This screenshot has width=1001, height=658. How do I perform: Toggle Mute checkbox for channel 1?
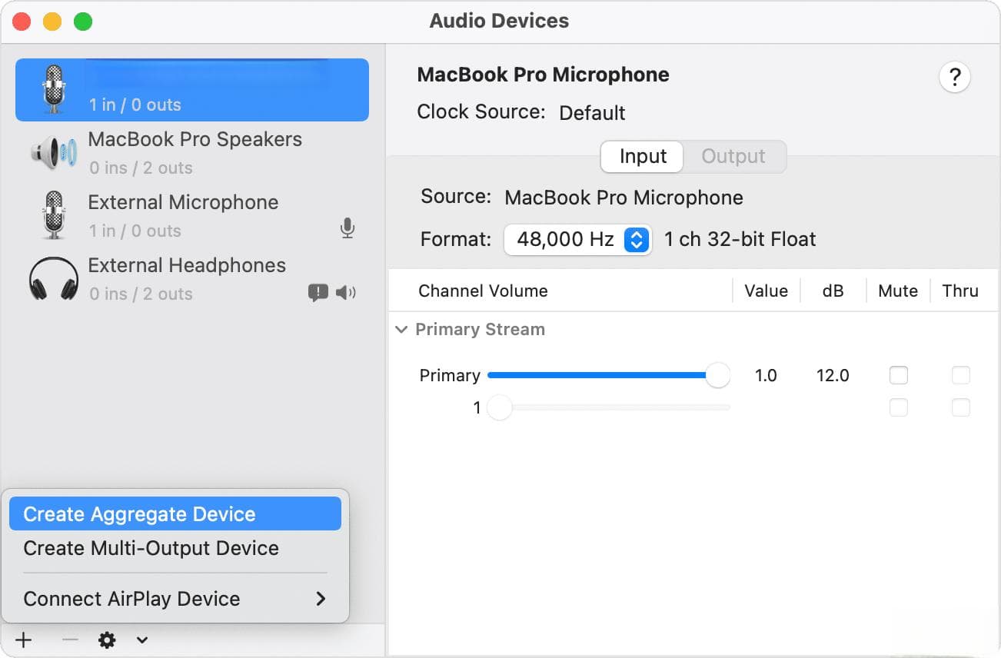click(x=898, y=407)
